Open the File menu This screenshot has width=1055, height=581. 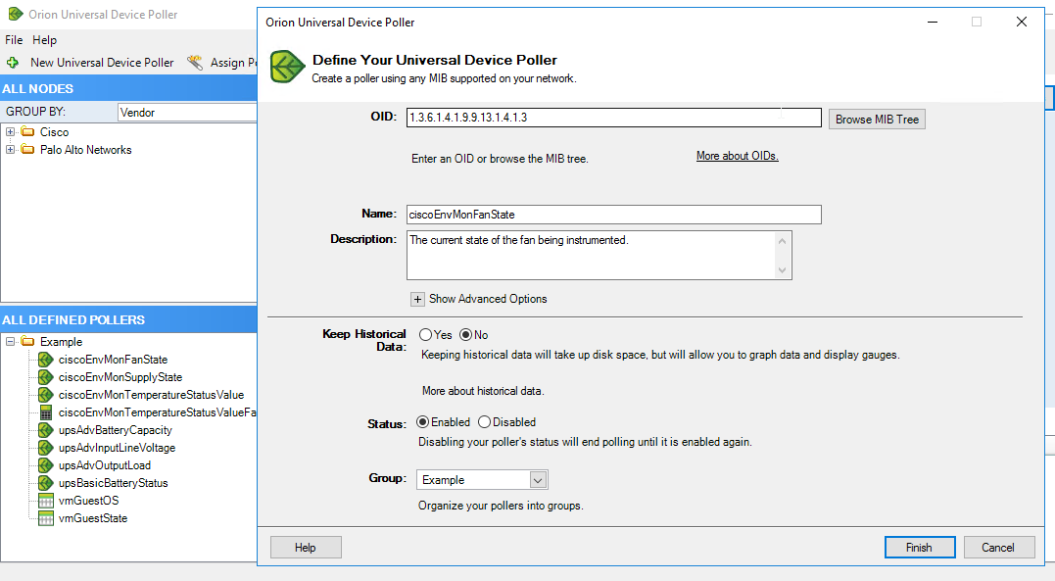(x=14, y=40)
